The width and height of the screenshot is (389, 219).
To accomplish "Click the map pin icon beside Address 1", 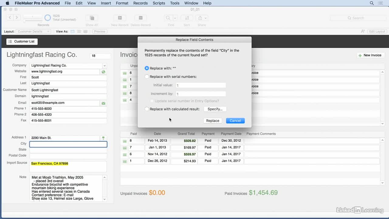I will tap(103, 138).
